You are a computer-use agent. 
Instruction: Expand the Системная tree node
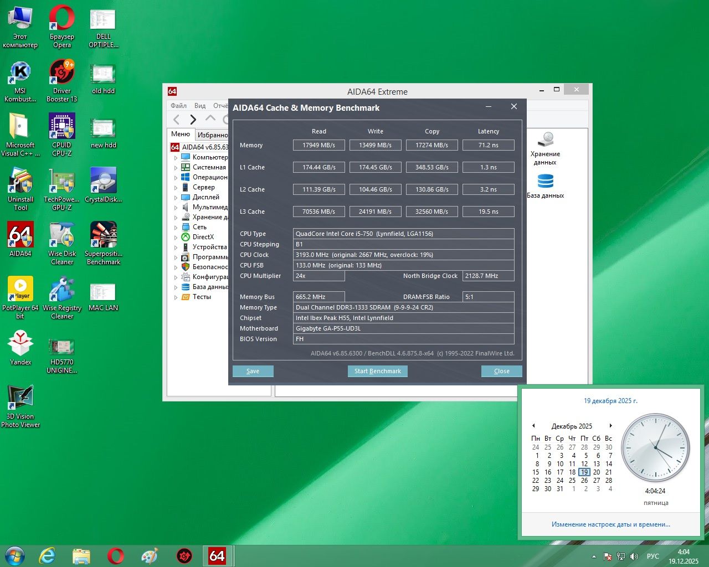point(176,168)
